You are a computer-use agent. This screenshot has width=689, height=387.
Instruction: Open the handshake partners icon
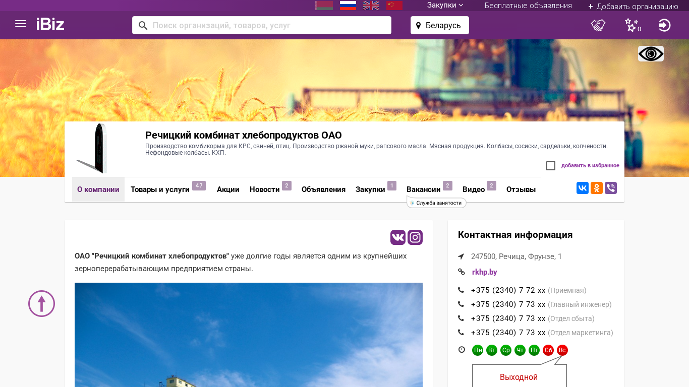click(x=598, y=25)
